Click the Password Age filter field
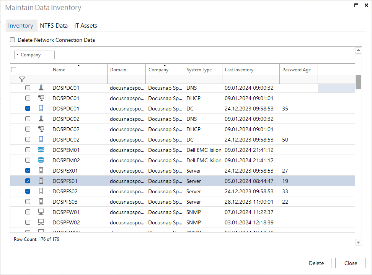This screenshot has width=372, height=275. click(299, 79)
